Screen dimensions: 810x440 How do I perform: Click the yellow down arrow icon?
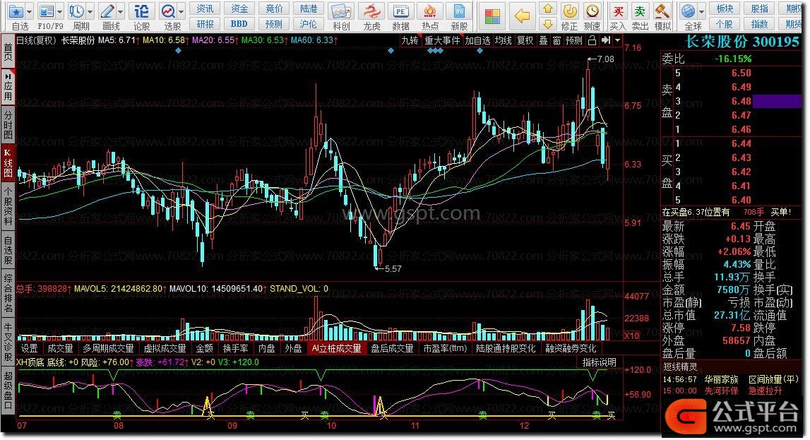click(548, 24)
